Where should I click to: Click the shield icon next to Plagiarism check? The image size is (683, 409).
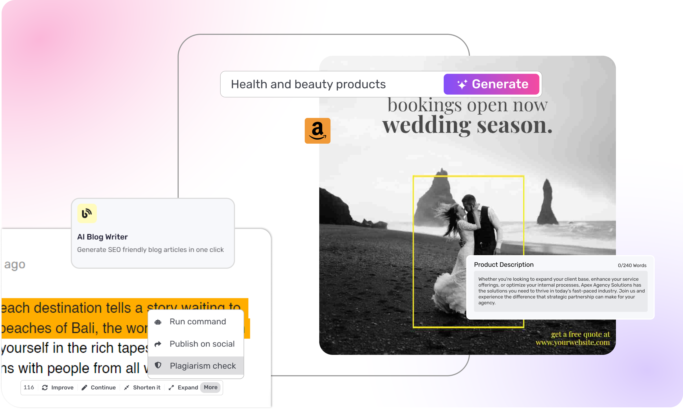click(x=158, y=366)
